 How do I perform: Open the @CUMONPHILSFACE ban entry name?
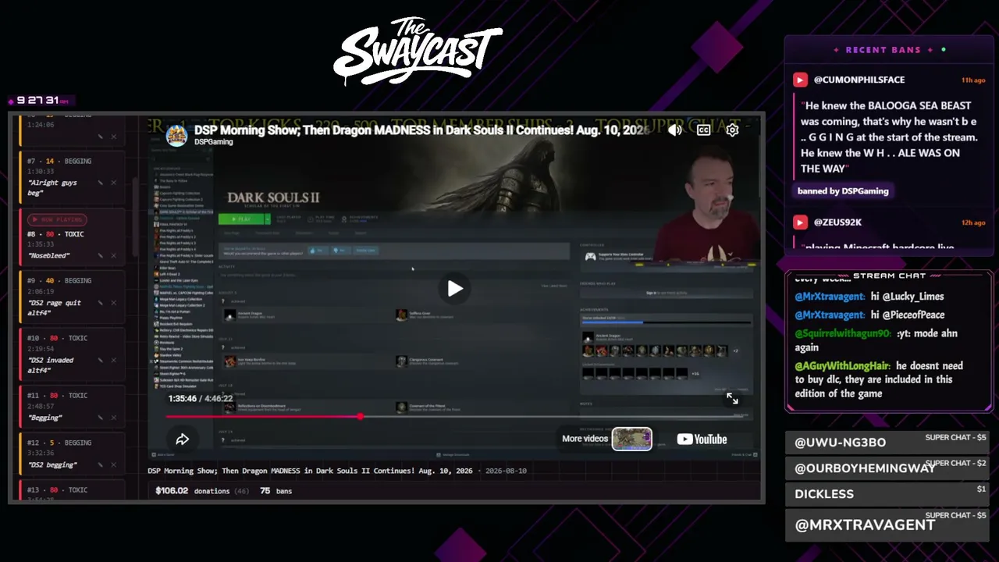pos(859,80)
